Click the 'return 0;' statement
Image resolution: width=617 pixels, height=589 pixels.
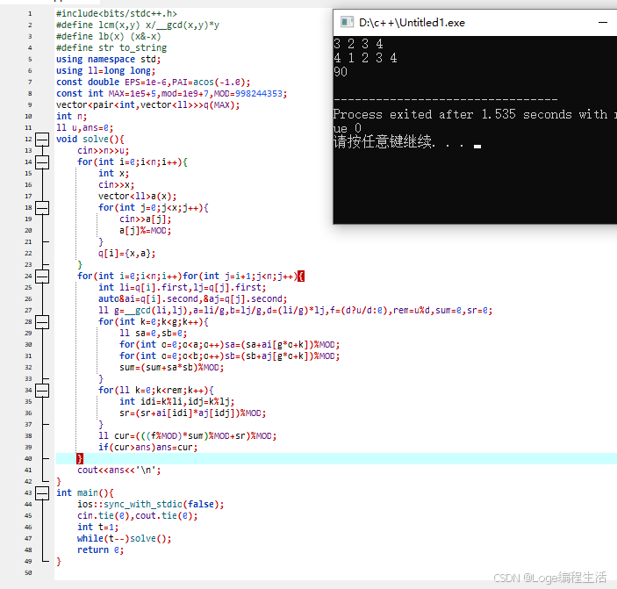(100, 550)
